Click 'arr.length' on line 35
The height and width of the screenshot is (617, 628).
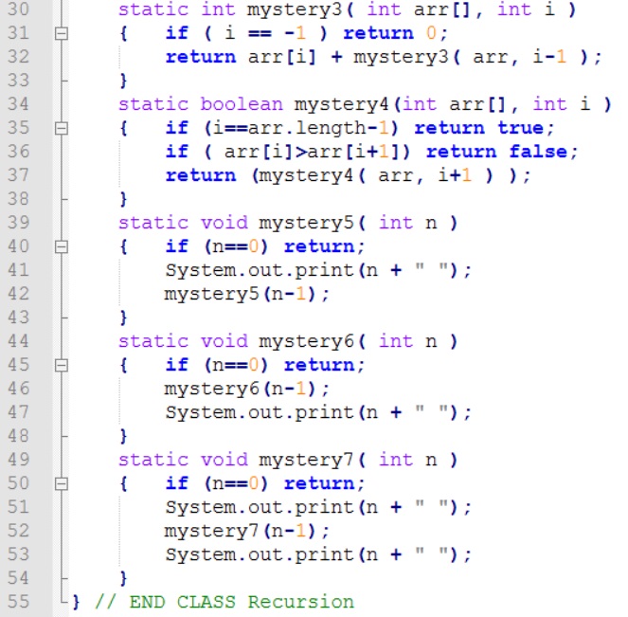307,129
